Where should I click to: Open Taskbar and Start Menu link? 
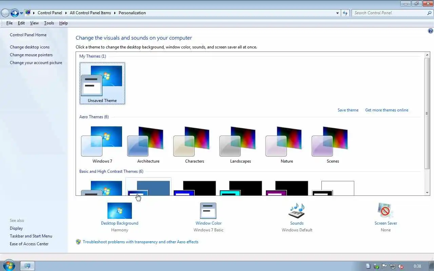point(31,236)
